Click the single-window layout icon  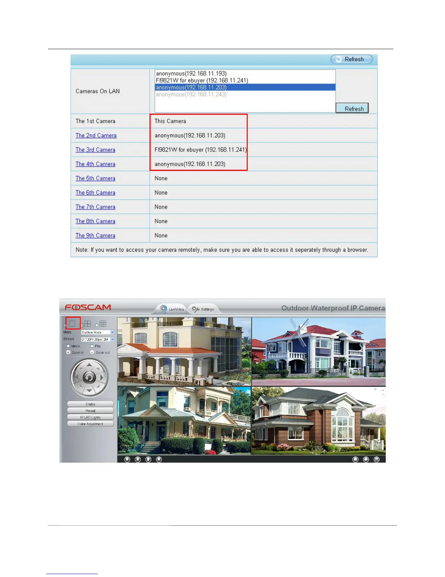pyautogui.click(x=72, y=323)
